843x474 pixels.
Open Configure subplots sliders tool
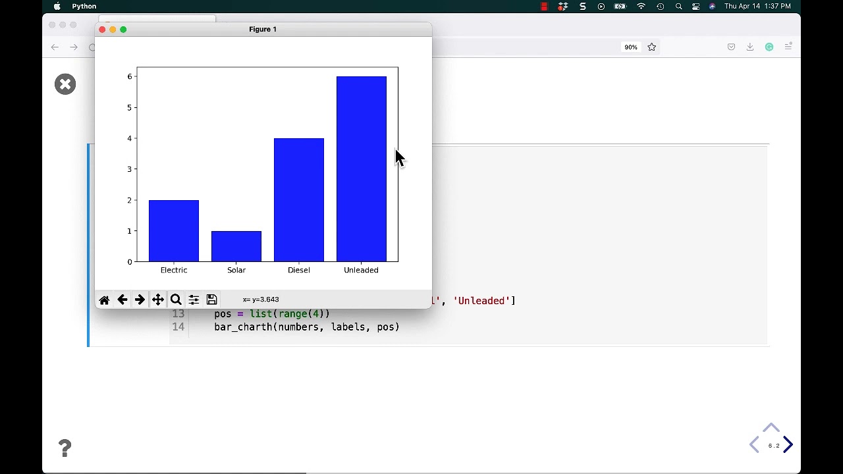point(194,300)
